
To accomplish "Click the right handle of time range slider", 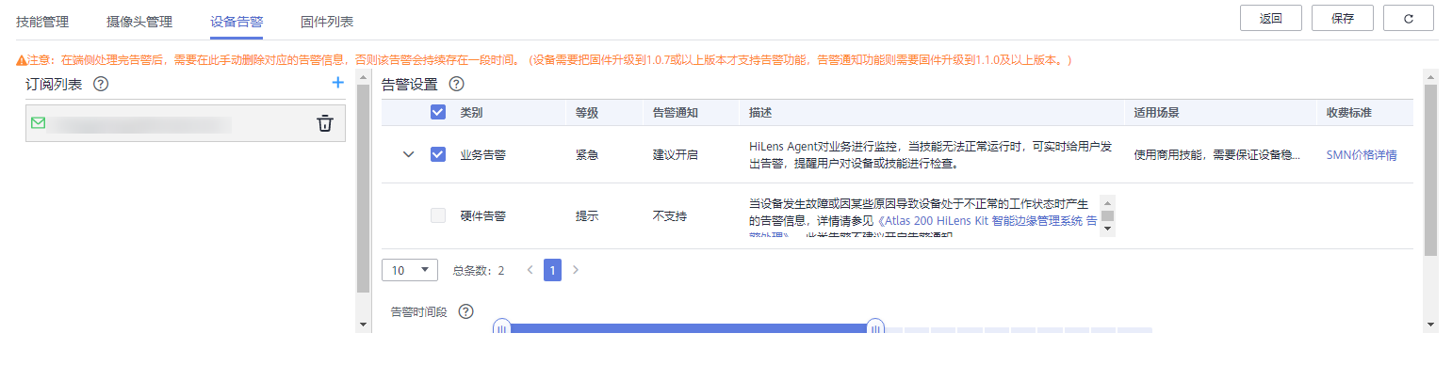I will [875, 328].
